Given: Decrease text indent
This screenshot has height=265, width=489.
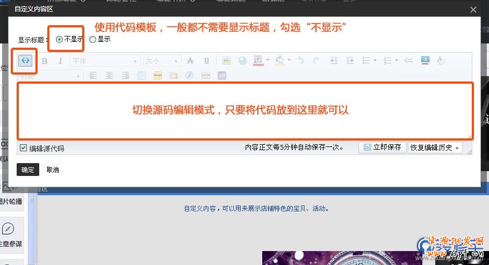Looking at the screenshot, I should pyautogui.click(x=350, y=61).
